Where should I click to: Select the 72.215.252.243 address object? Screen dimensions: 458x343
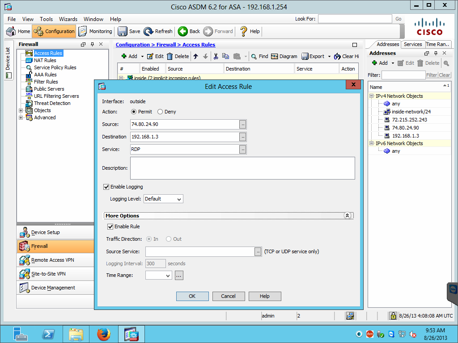pos(410,120)
